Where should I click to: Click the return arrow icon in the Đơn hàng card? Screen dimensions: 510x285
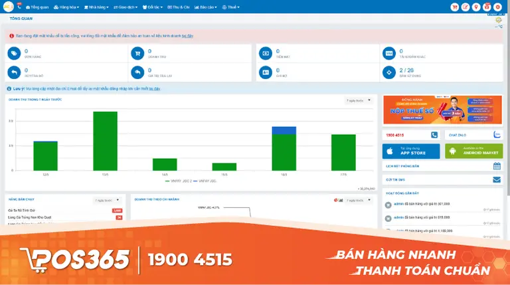click(x=14, y=72)
